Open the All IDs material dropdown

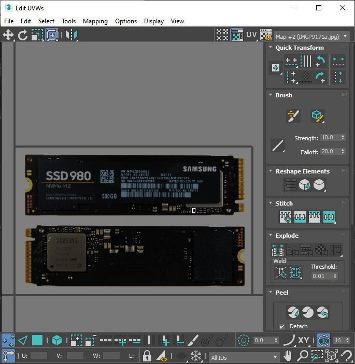(x=244, y=357)
